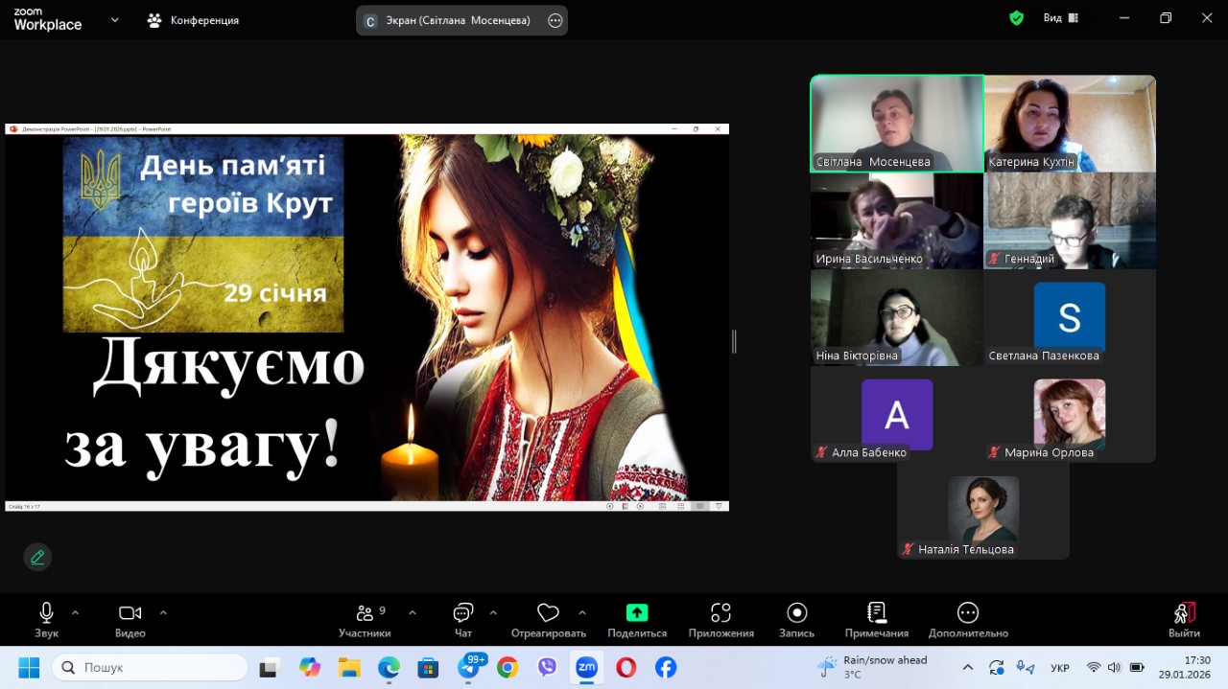Click the green shield encryption icon
This screenshot has height=689, width=1228.
[1016, 18]
